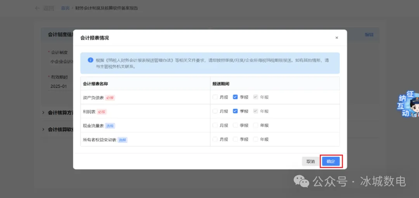Viewport: 419px width, 198px height.
Task: Uncheck 季报 for 利润表
Action: click(235, 111)
